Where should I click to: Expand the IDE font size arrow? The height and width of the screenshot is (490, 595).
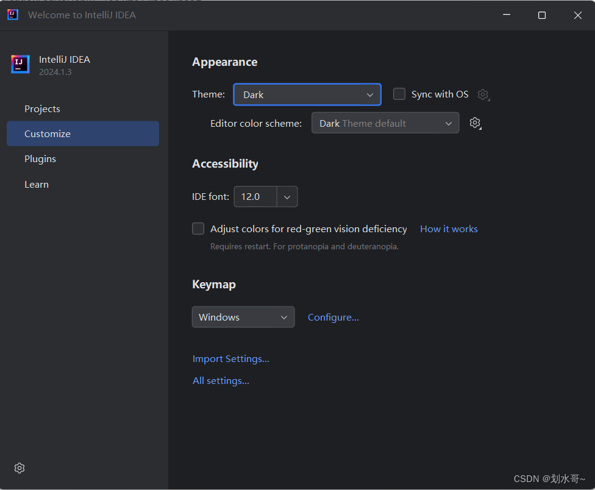[x=287, y=197]
